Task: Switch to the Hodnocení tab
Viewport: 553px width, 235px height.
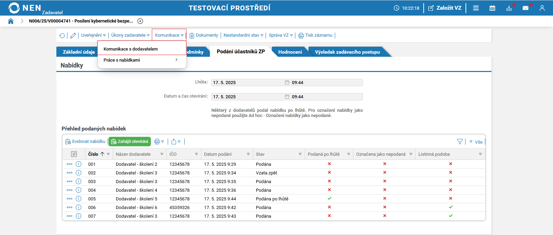Action: point(290,52)
